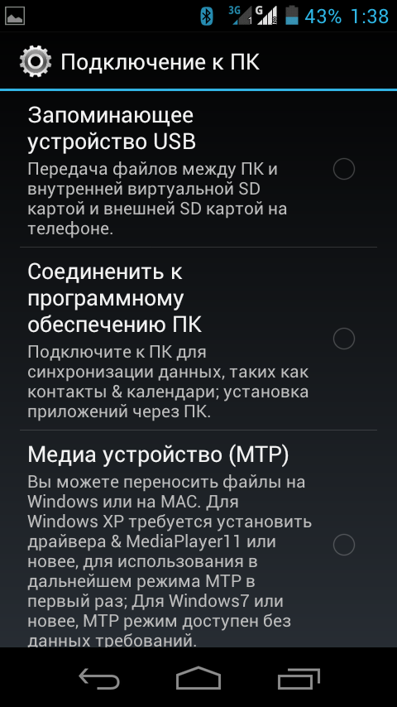Tap the 43% battery percentage text

[323, 17]
